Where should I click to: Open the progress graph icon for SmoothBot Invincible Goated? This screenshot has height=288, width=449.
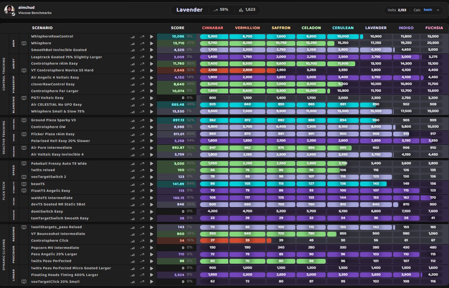[x=142, y=50]
